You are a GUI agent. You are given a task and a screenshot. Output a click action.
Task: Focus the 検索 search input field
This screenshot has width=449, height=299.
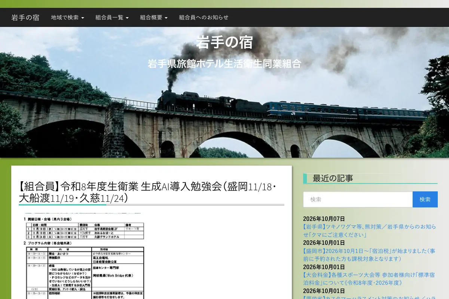coord(358,200)
